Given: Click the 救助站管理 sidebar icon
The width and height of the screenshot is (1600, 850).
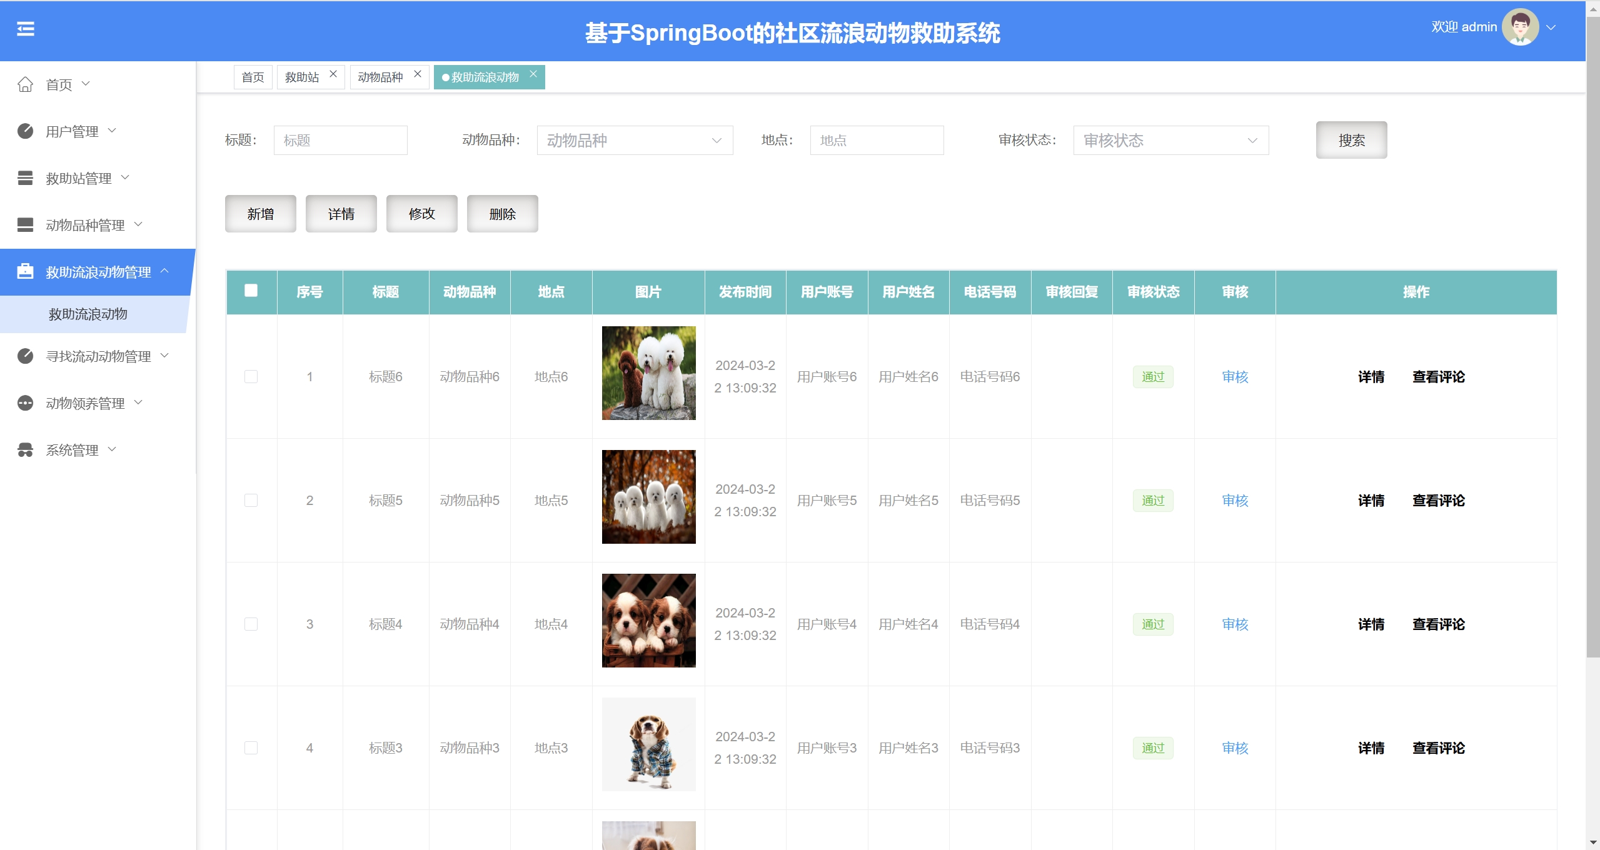Looking at the screenshot, I should tap(25, 178).
